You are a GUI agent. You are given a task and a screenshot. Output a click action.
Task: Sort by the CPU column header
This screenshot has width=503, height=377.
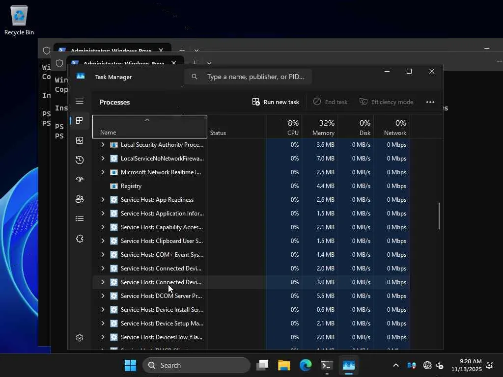coord(284,127)
